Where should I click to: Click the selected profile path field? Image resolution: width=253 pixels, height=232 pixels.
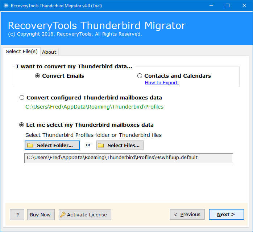pyautogui.click(x=128, y=158)
